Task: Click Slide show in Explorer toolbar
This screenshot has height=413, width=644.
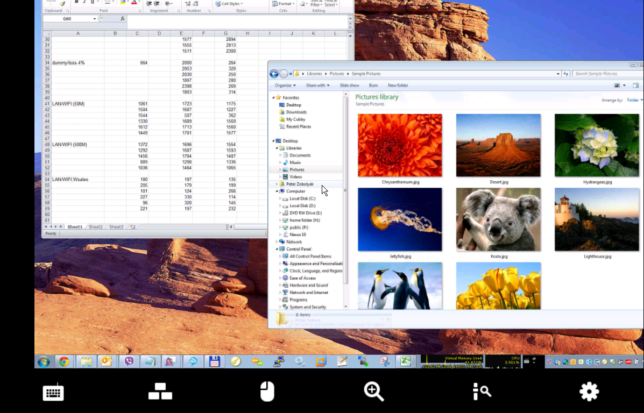Action: (x=349, y=86)
